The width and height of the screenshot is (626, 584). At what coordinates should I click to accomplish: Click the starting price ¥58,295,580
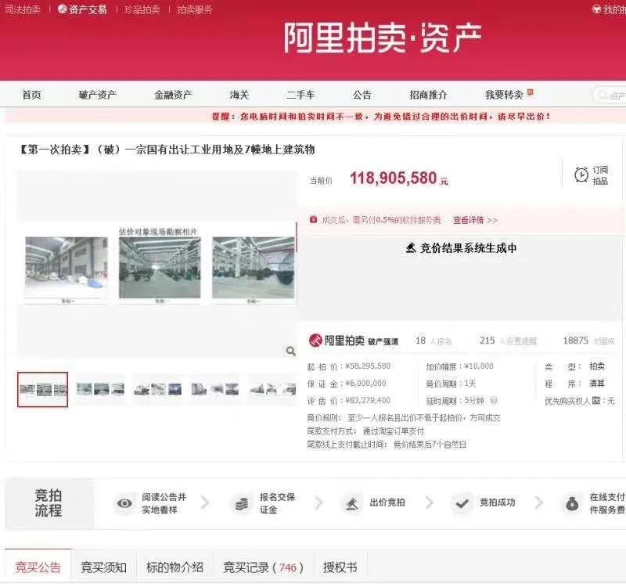coord(368,366)
